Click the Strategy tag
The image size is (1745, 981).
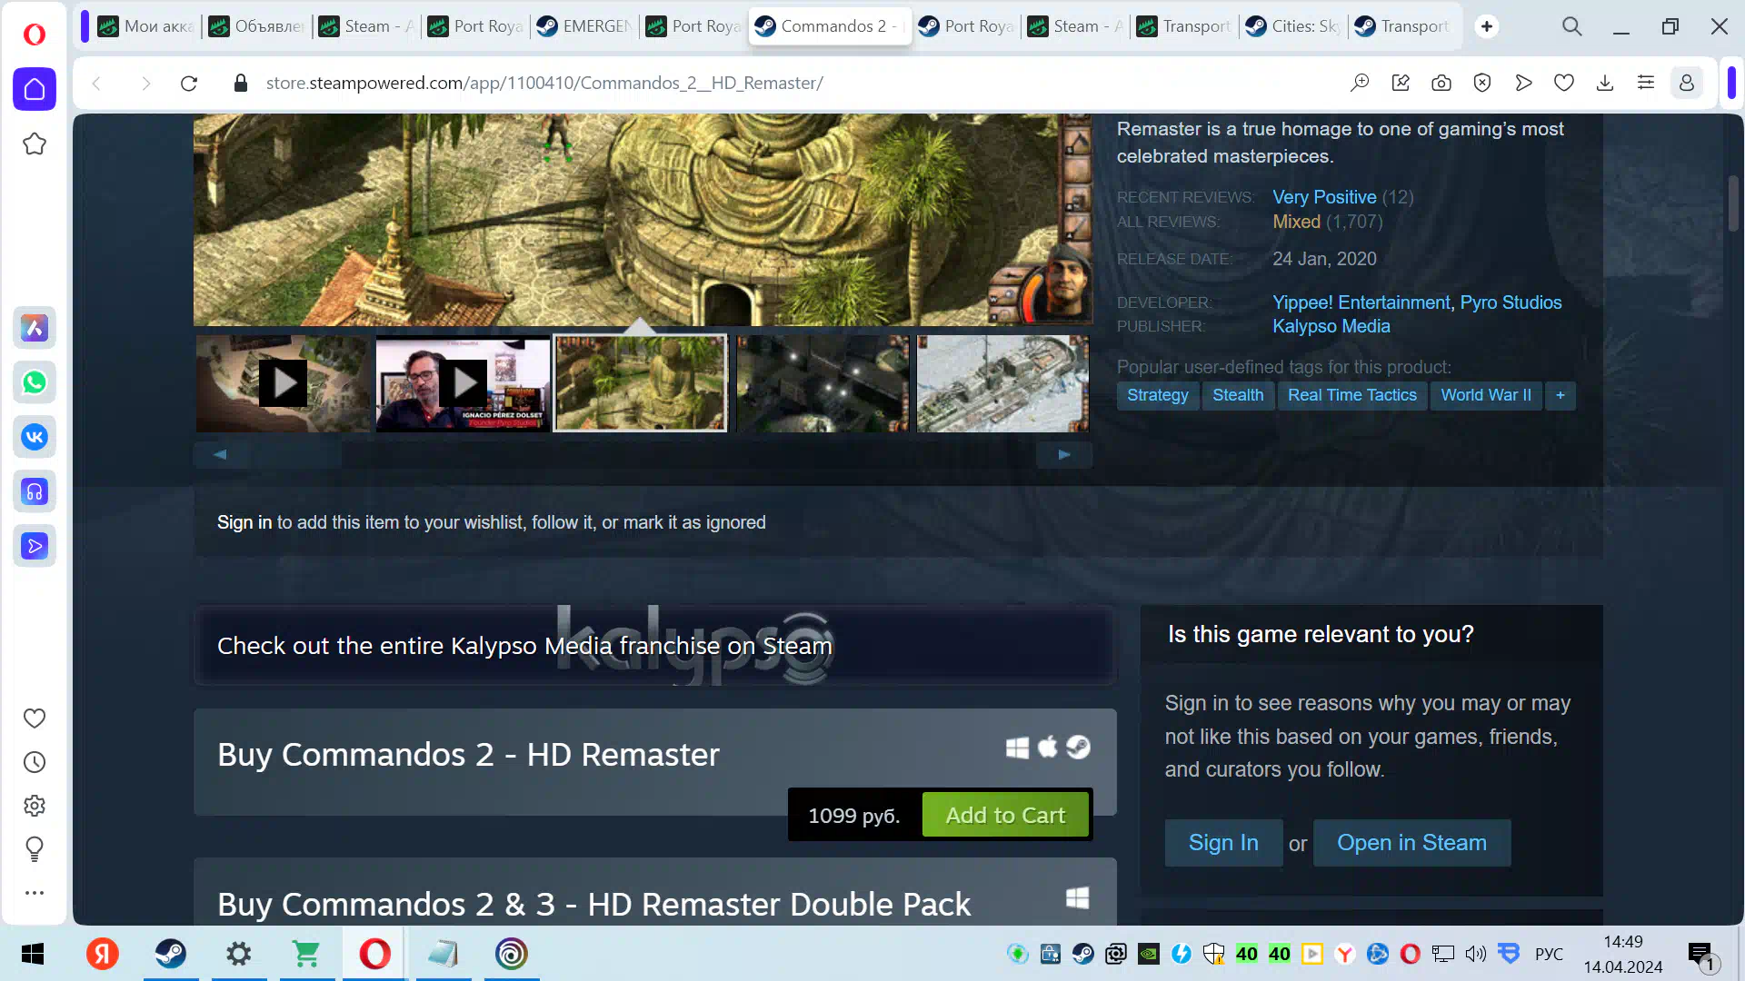point(1157,395)
